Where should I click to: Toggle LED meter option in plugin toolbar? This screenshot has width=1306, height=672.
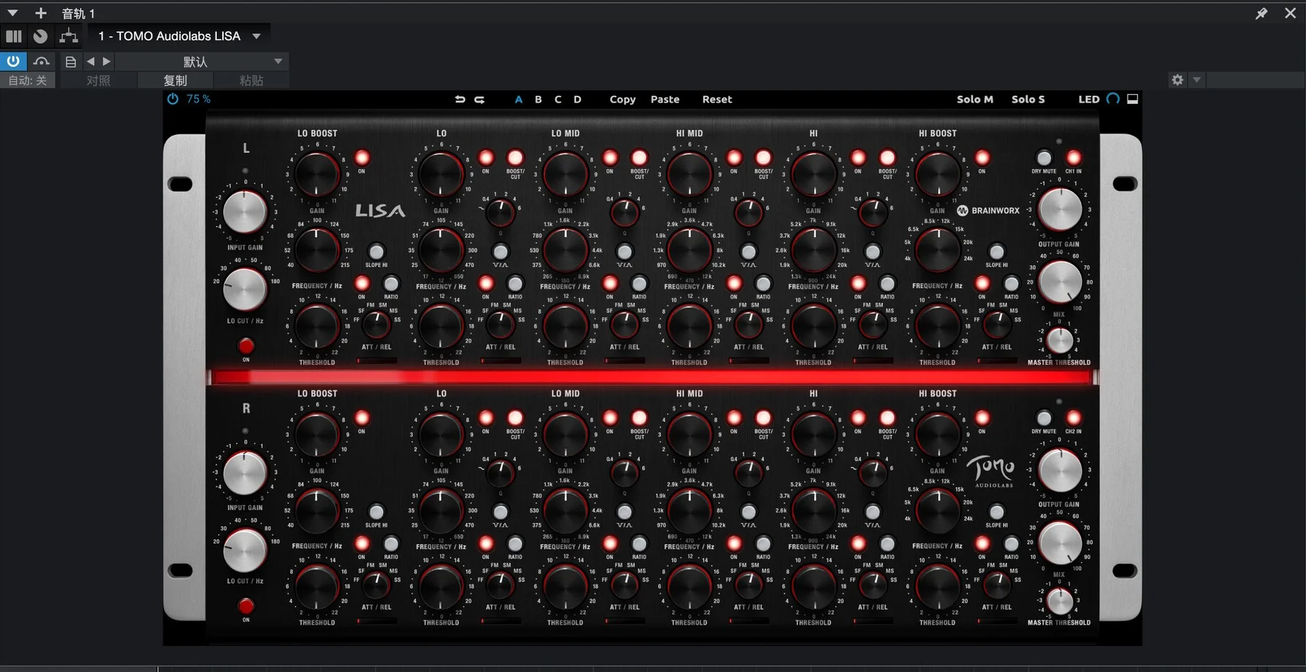tap(1088, 99)
